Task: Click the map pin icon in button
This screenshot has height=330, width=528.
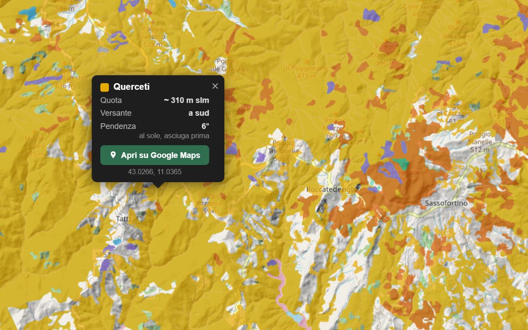Action: click(x=113, y=155)
